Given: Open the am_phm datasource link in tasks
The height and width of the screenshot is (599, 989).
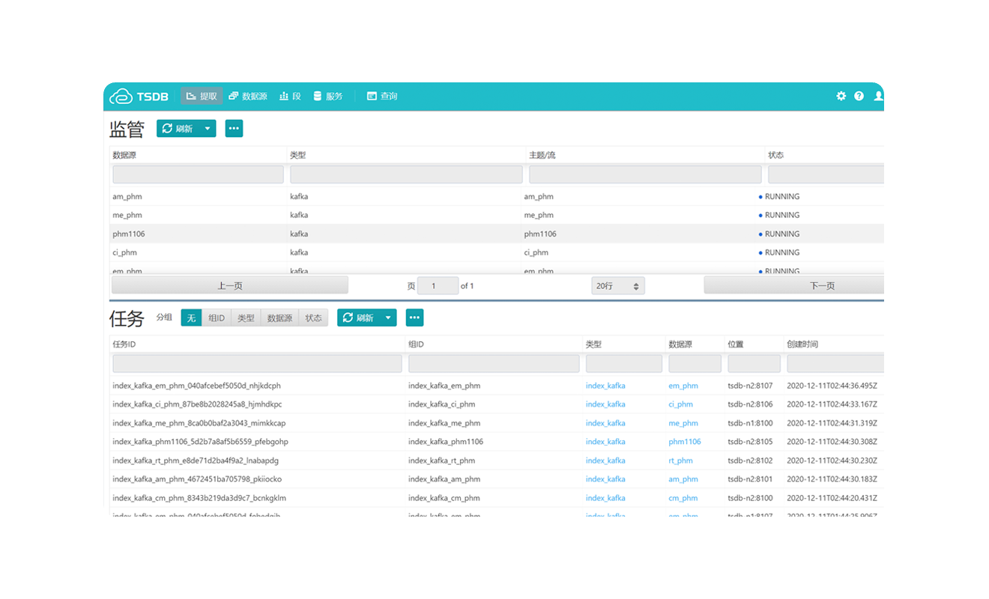Looking at the screenshot, I should tap(683, 479).
